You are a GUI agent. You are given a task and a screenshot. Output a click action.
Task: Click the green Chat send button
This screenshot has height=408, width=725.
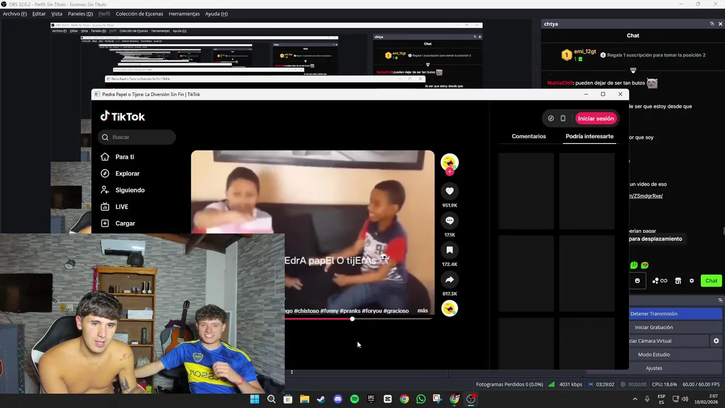711,280
